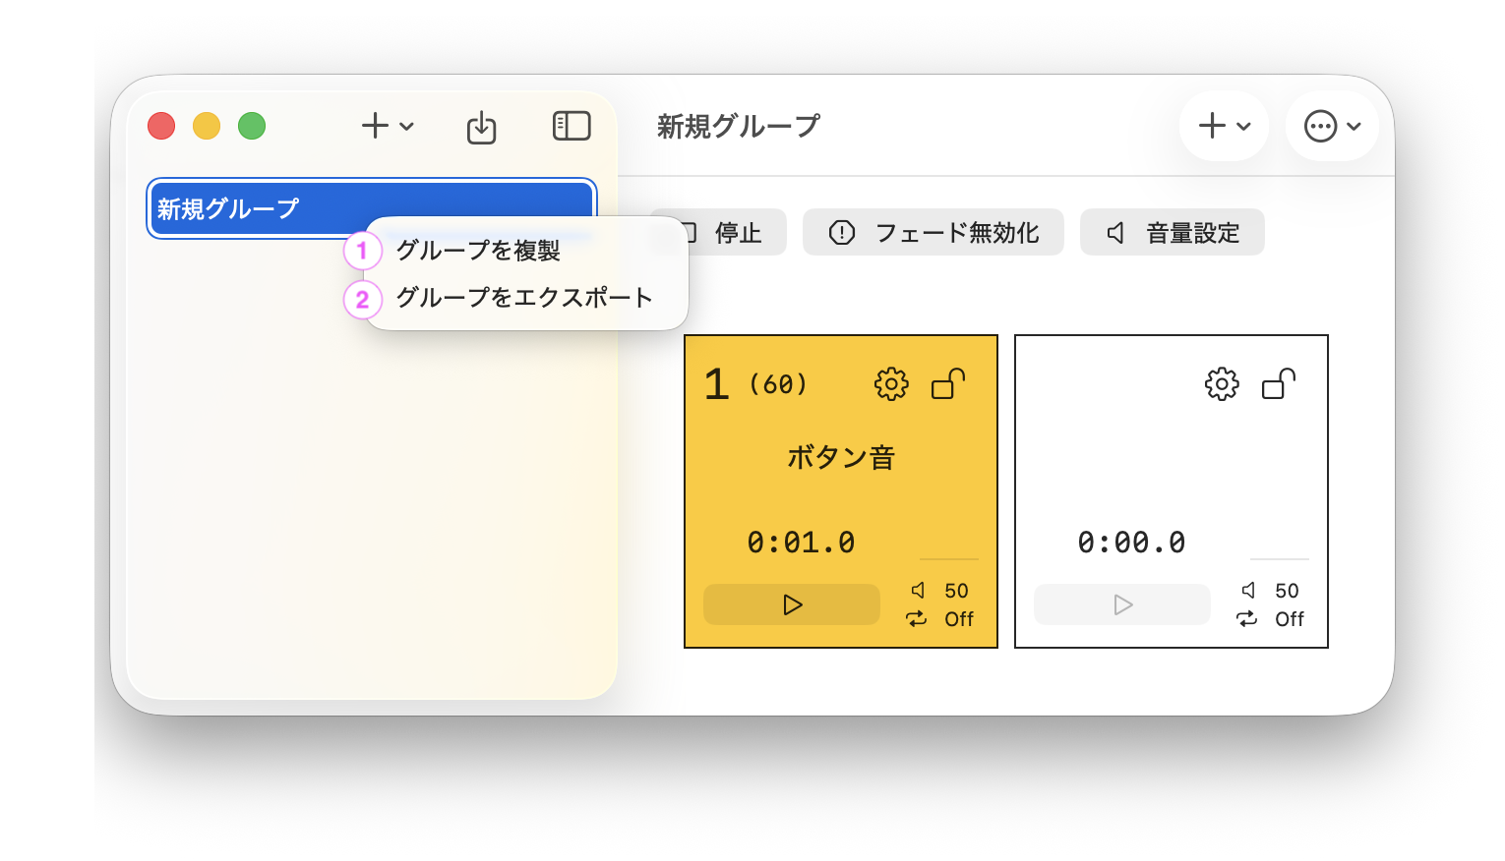1505x861 pixels.
Task: Click the 0:01.0 duration on yellow pad
Action: point(801,543)
